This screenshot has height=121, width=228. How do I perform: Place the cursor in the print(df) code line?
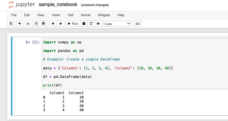[52, 85]
